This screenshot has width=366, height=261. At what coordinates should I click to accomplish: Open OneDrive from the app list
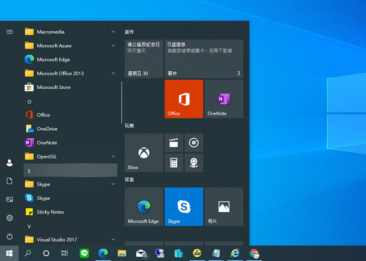point(70,129)
